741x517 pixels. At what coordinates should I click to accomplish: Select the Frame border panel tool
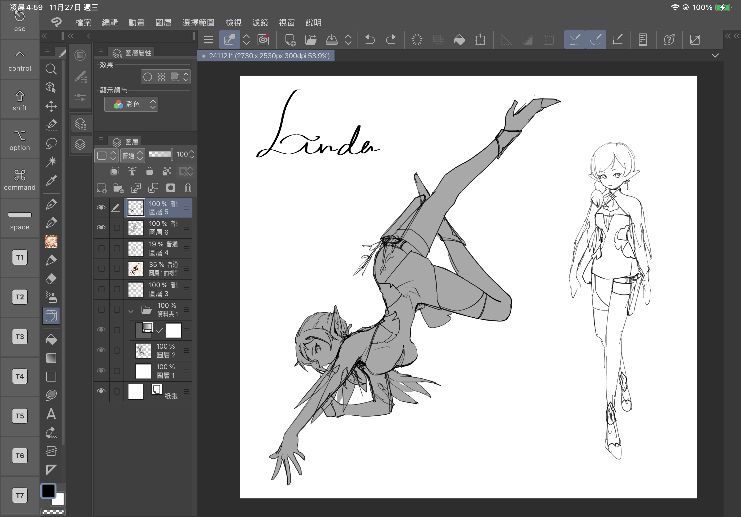click(x=51, y=316)
